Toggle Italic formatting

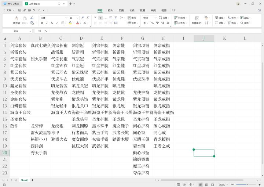47,23
